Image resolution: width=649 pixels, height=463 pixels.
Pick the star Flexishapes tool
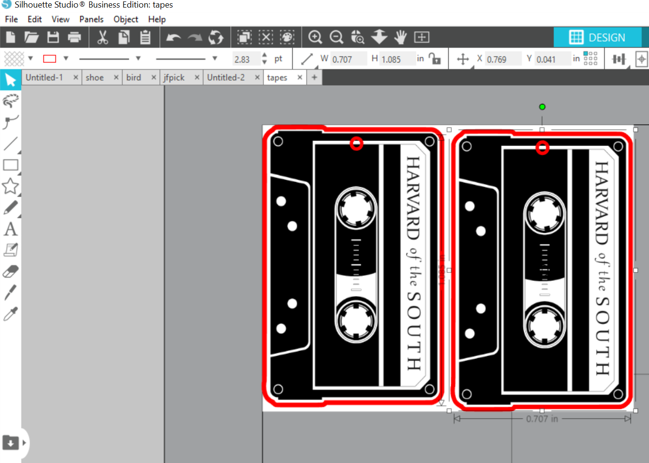click(10, 186)
